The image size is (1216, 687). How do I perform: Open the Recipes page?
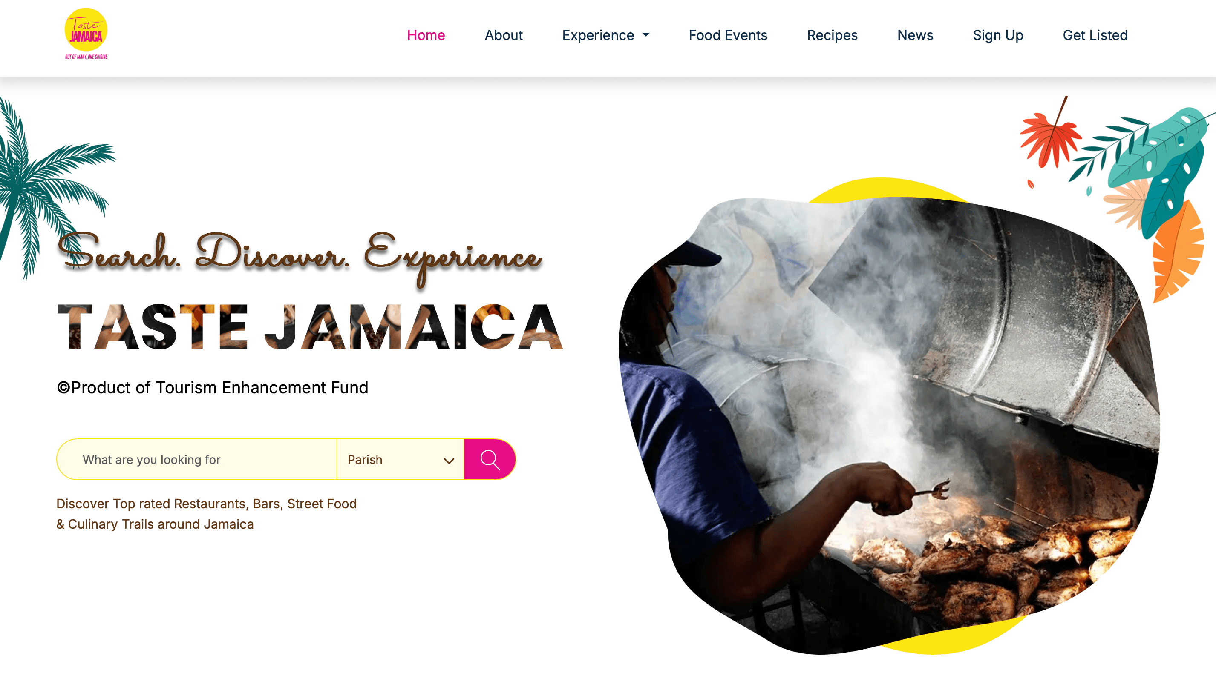click(x=832, y=35)
